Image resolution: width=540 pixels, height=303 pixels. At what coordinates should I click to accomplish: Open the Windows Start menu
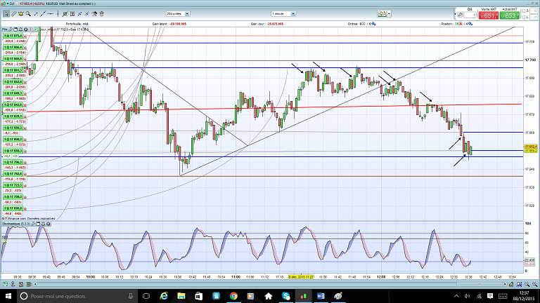point(8,296)
